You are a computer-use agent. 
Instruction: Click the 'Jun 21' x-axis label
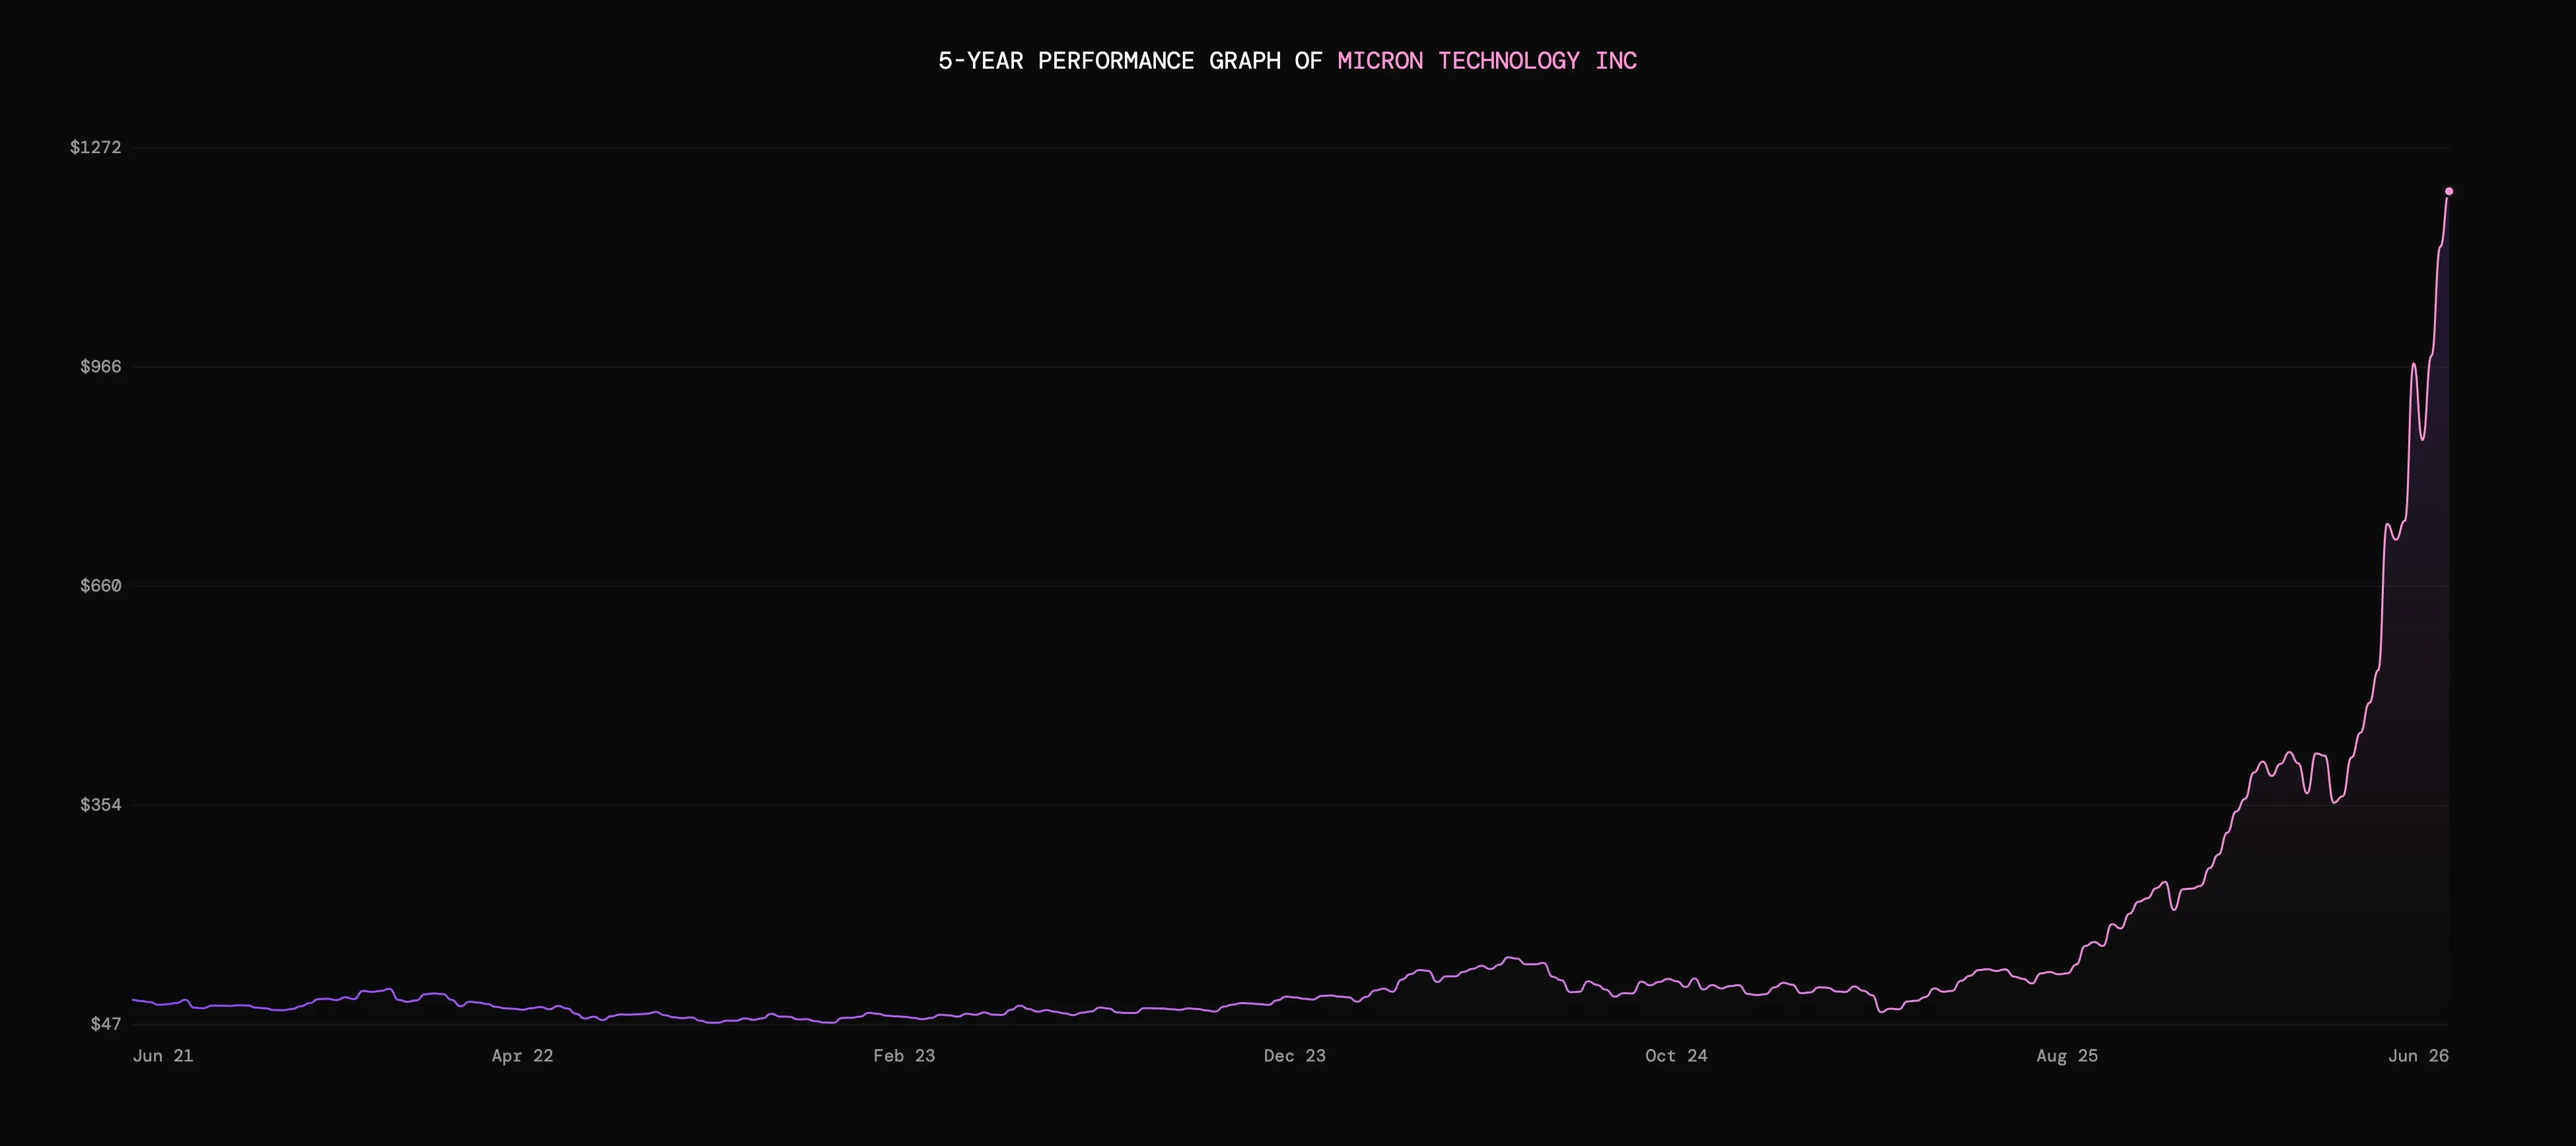[x=163, y=1056]
